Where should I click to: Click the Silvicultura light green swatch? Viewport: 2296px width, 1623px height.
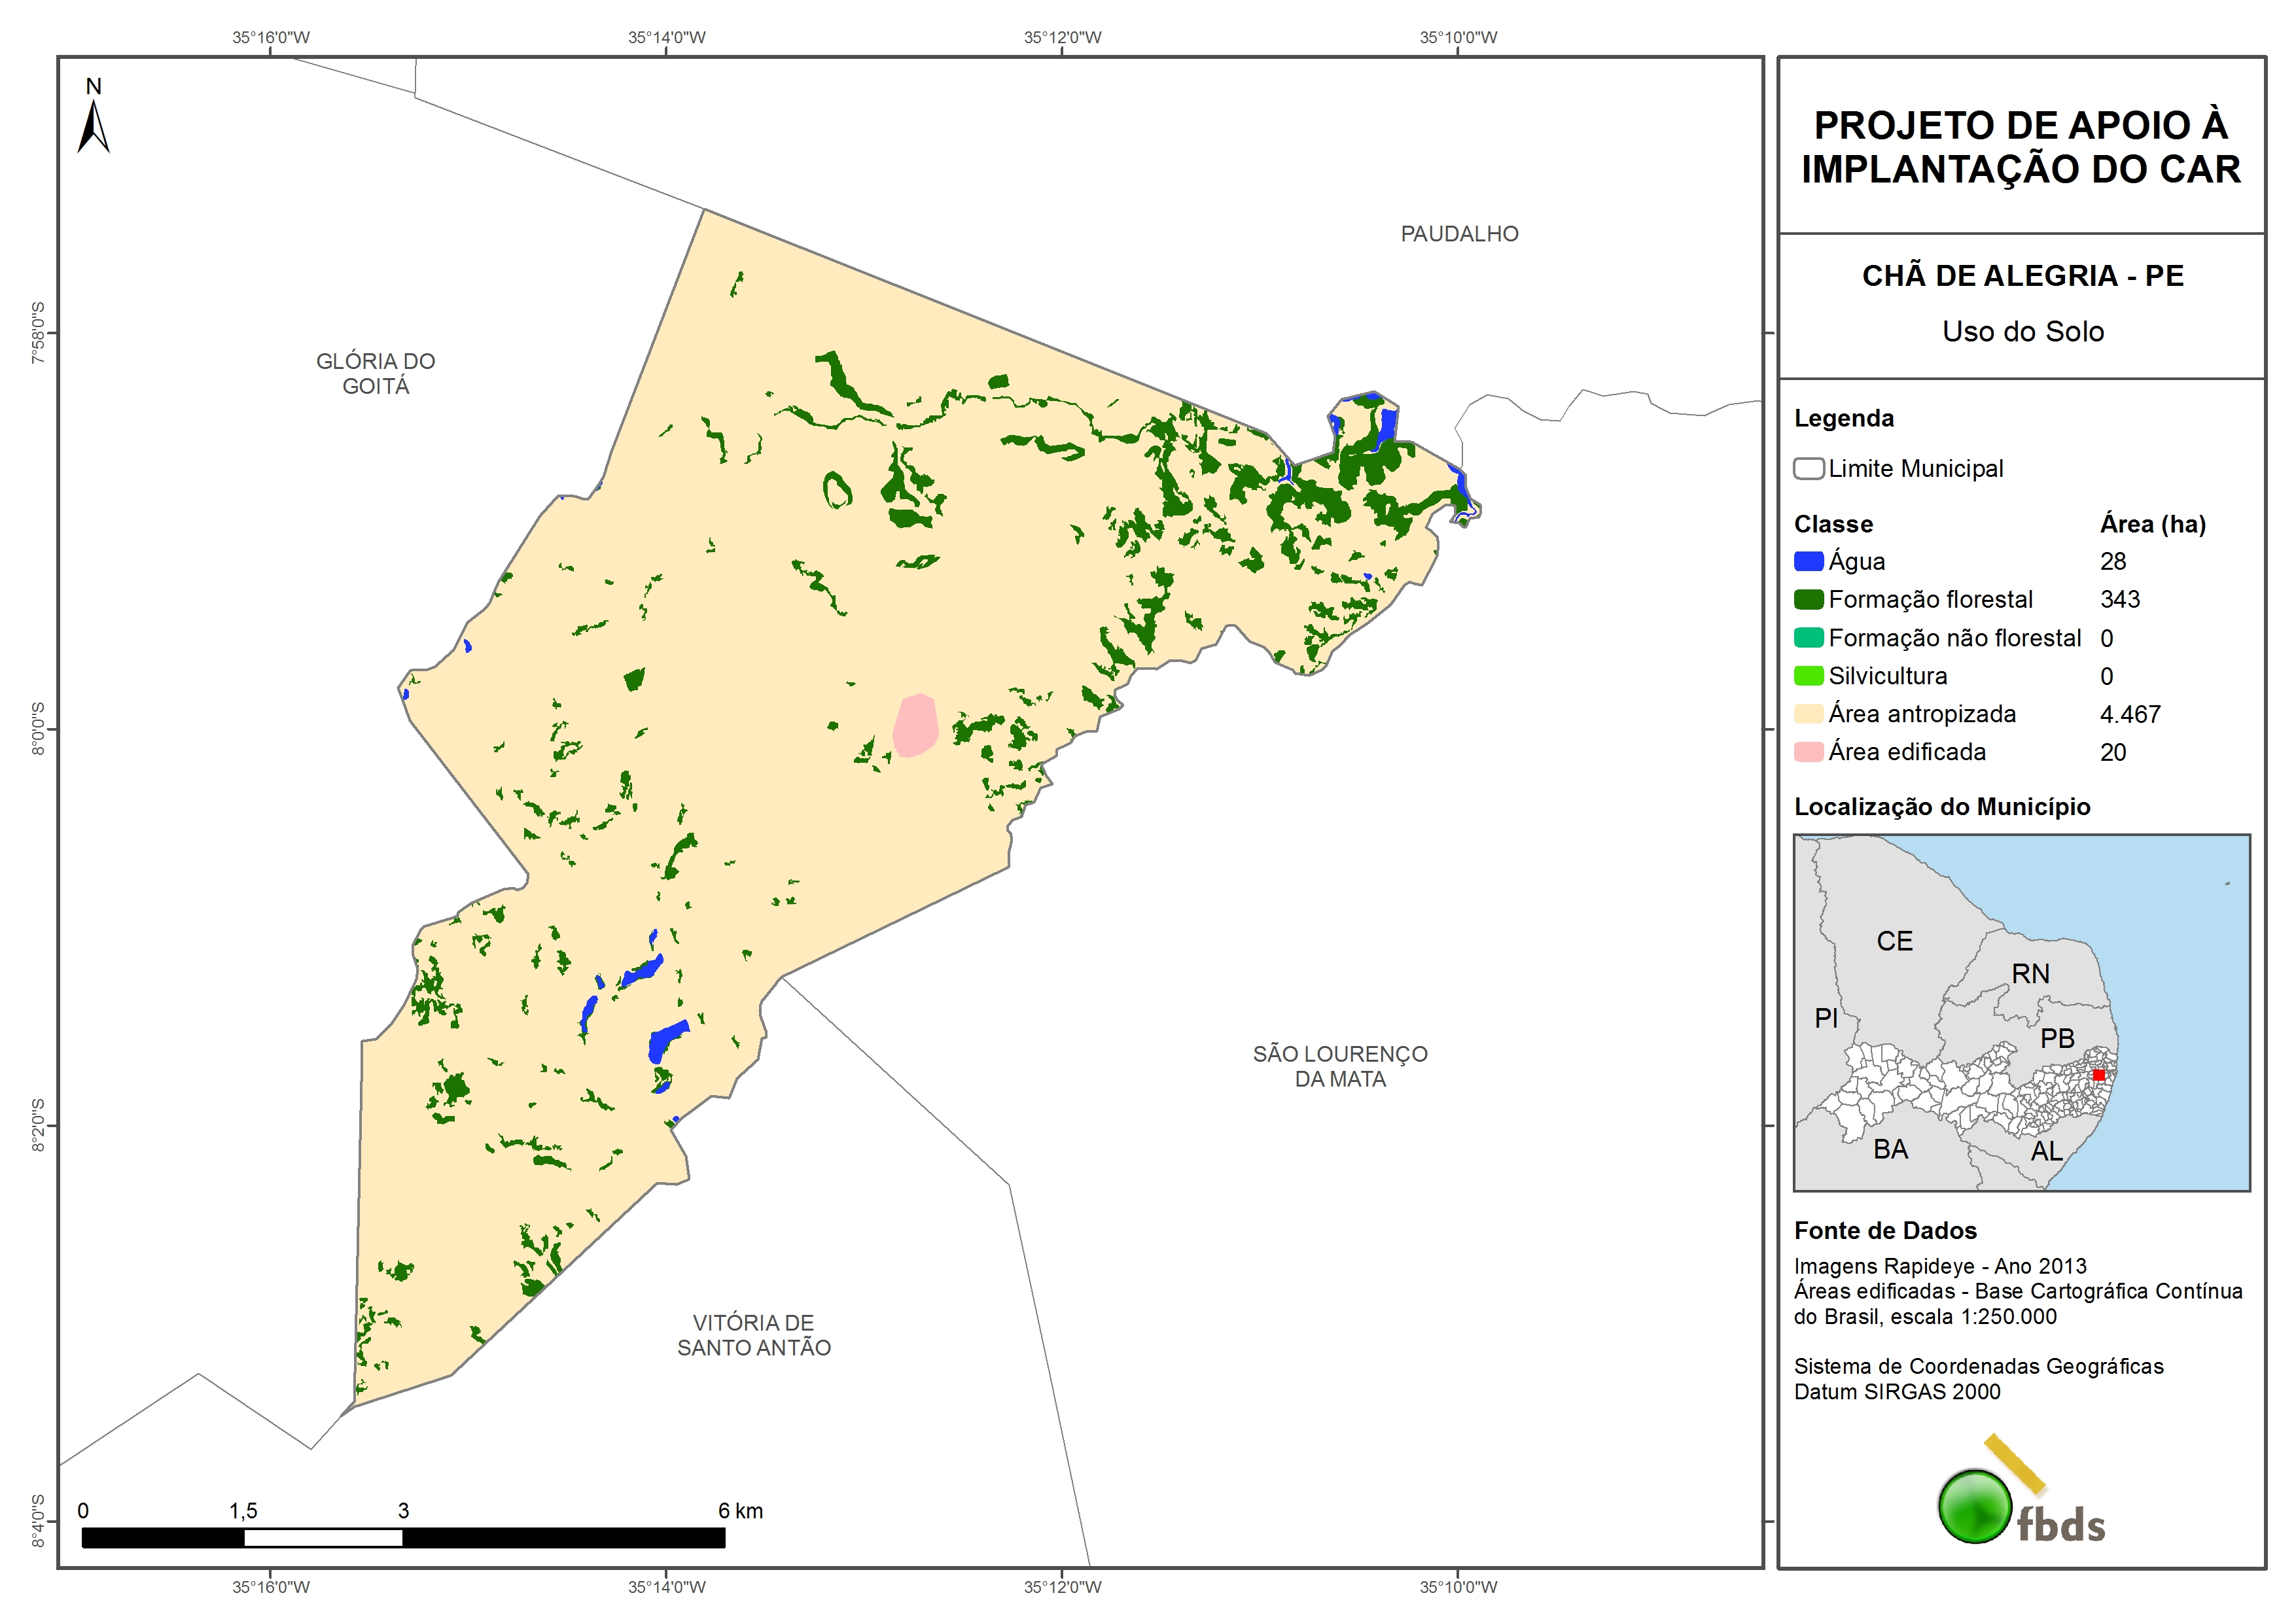tap(1808, 676)
